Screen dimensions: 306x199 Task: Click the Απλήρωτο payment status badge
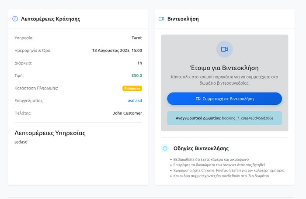(132, 88)
